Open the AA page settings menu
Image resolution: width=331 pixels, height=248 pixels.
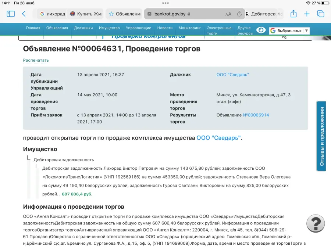(228, 14)
